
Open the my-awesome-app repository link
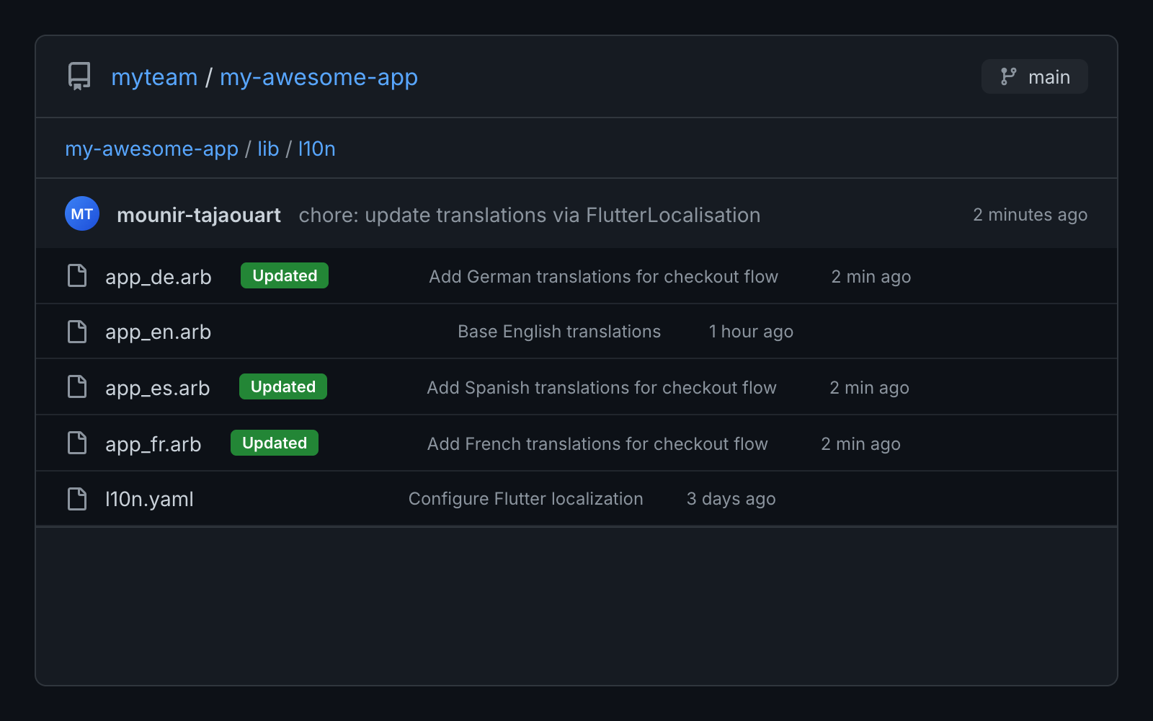click(319, 77)
